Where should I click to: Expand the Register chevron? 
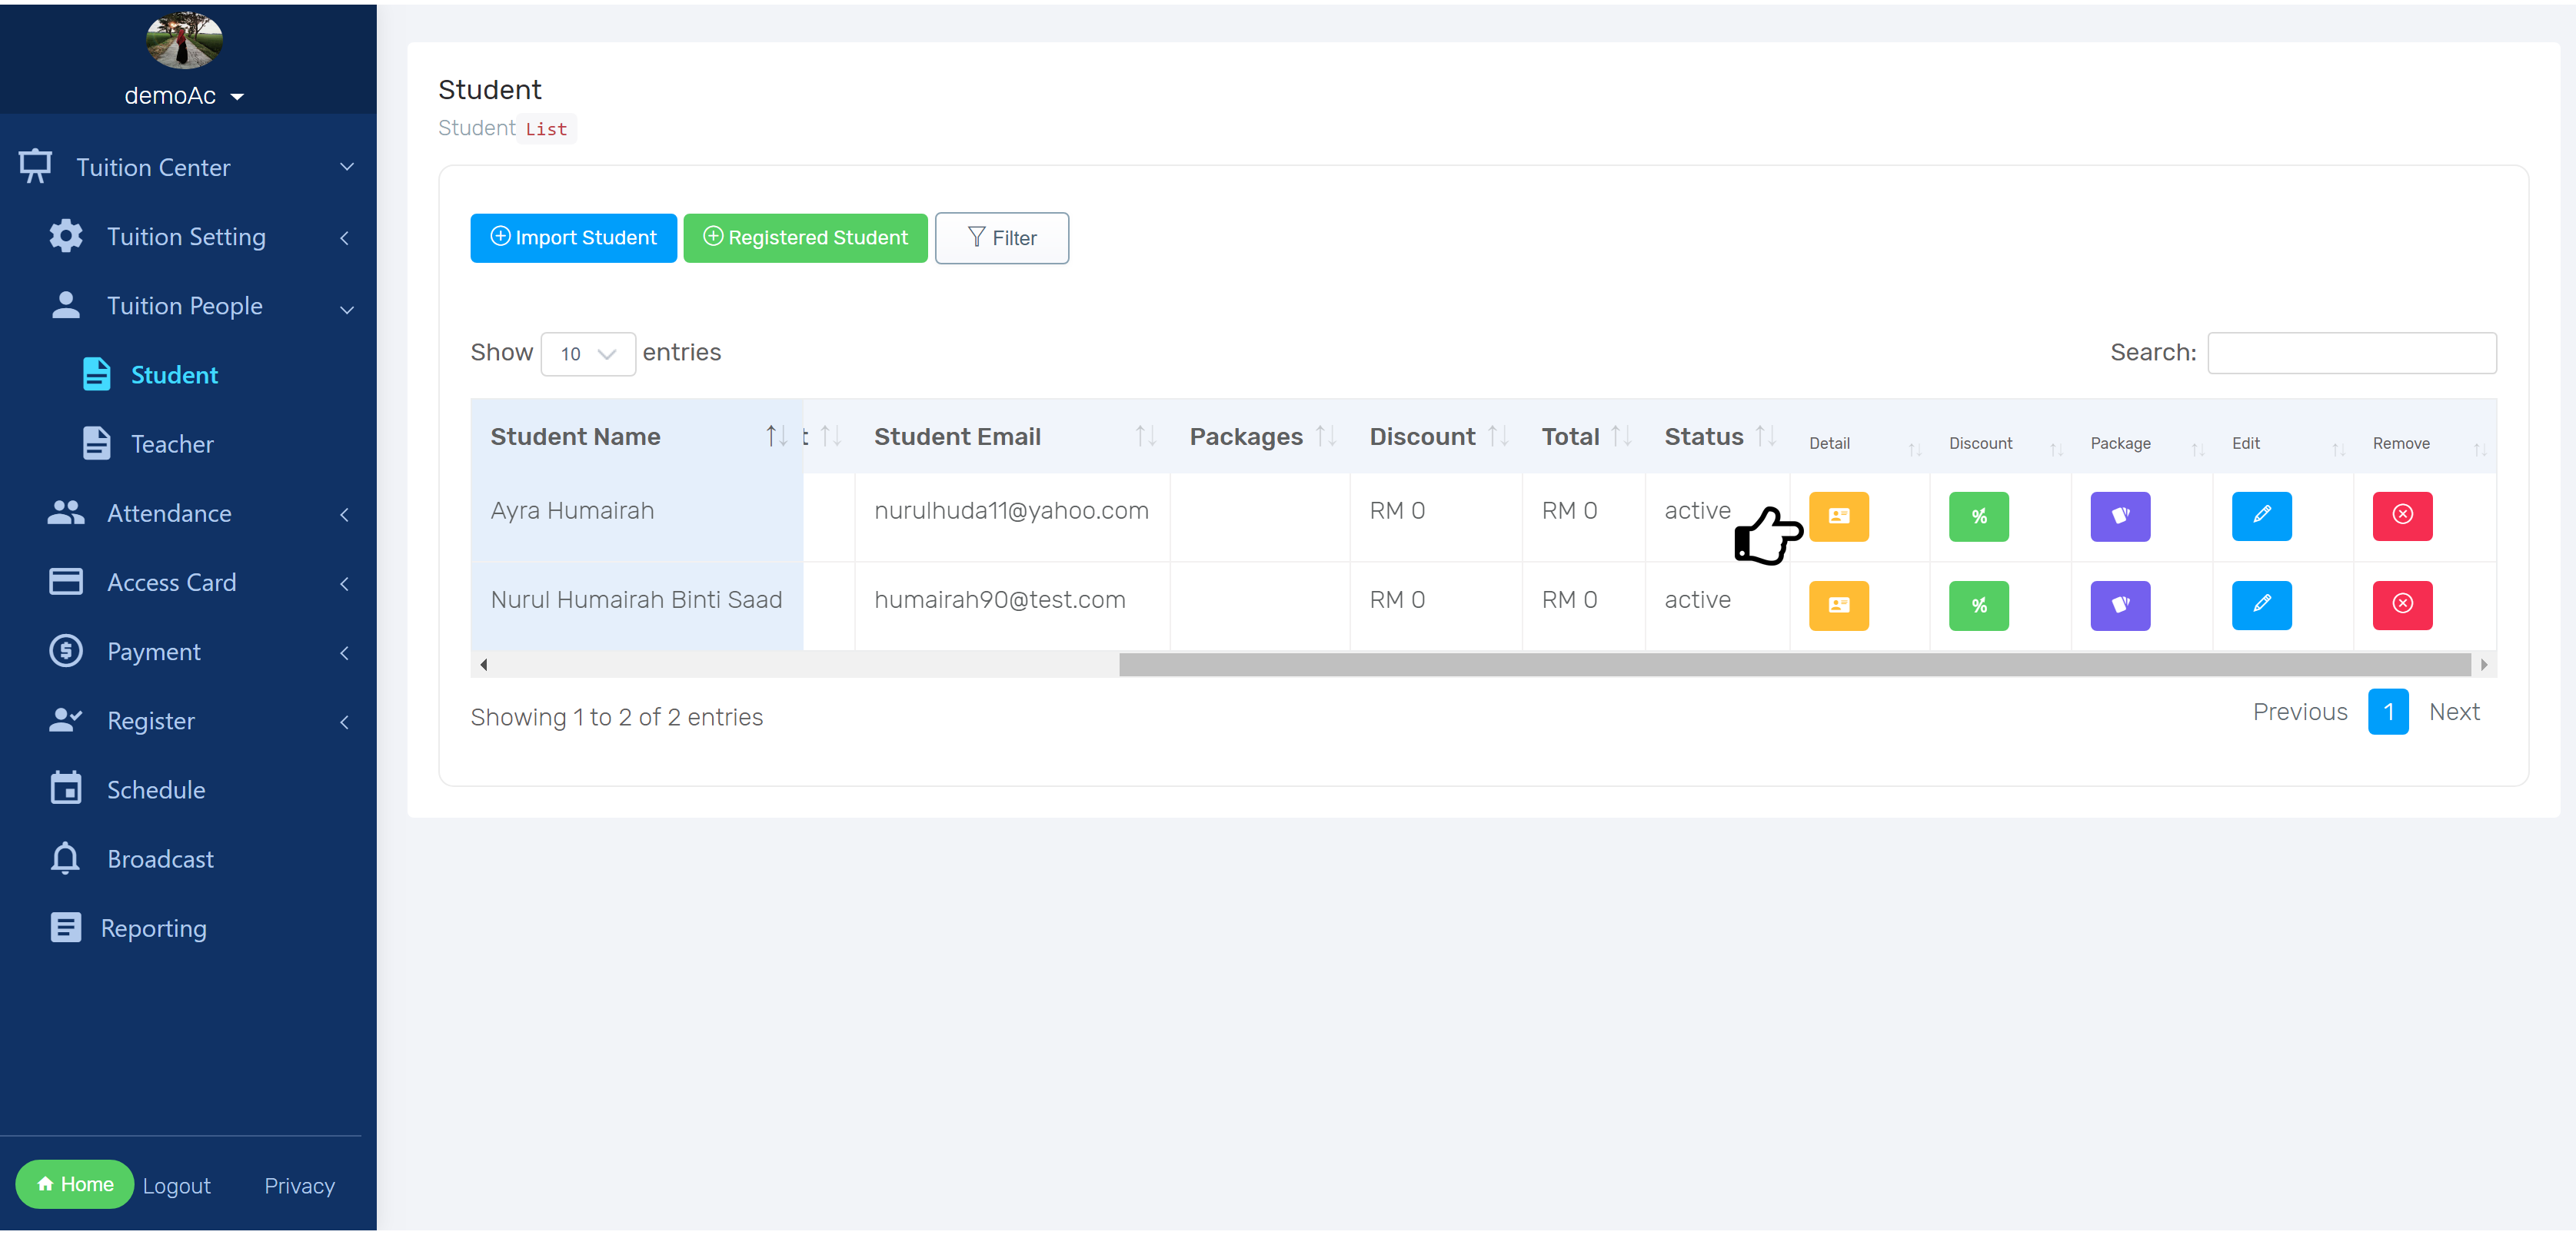tap(345, 722)
